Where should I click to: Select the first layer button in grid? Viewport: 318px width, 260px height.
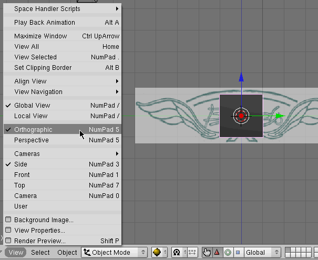pos(288,250)
